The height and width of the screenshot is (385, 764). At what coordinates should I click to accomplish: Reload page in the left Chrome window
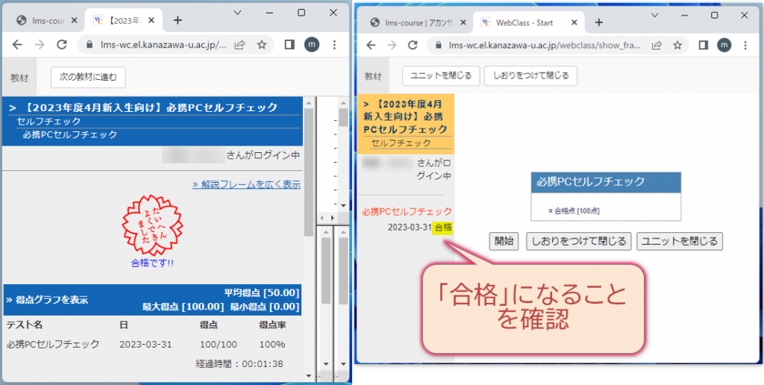click(61, 45)
